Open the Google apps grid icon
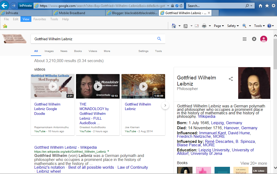This screenshot has width=277, height=174. tap(245, 39)
